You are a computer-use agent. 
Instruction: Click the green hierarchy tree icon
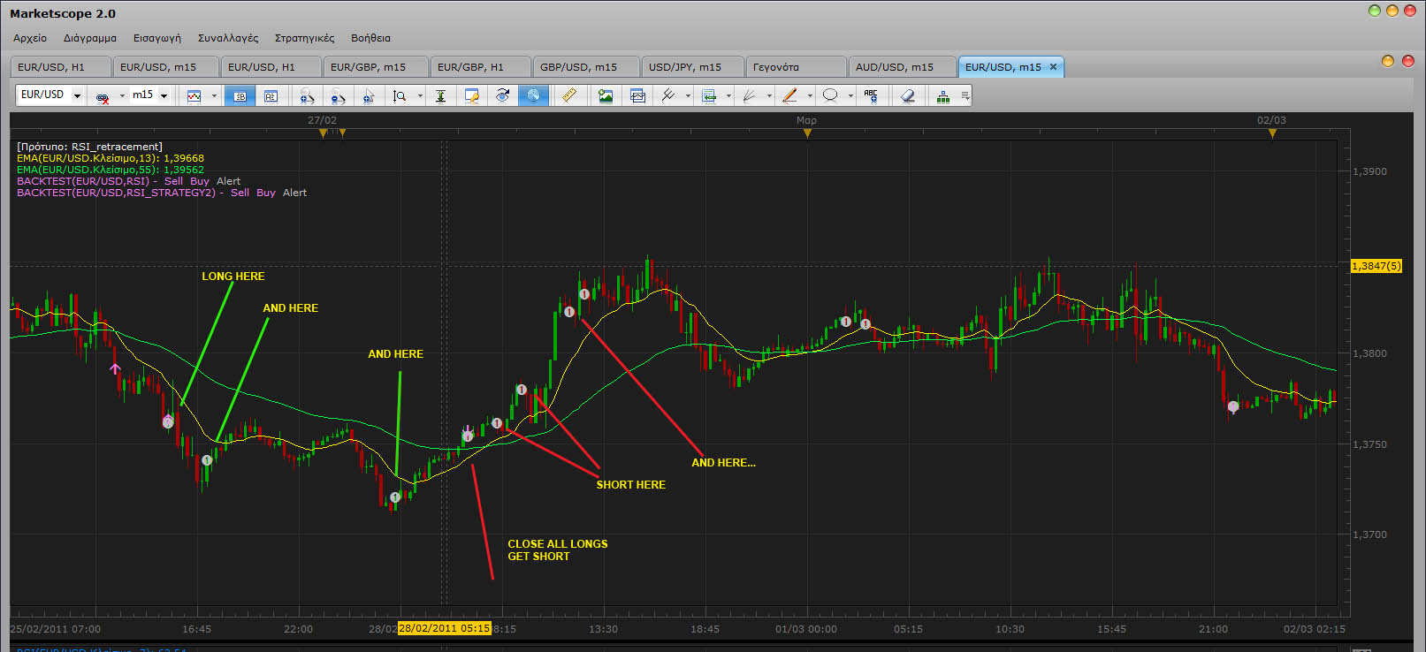943,95
